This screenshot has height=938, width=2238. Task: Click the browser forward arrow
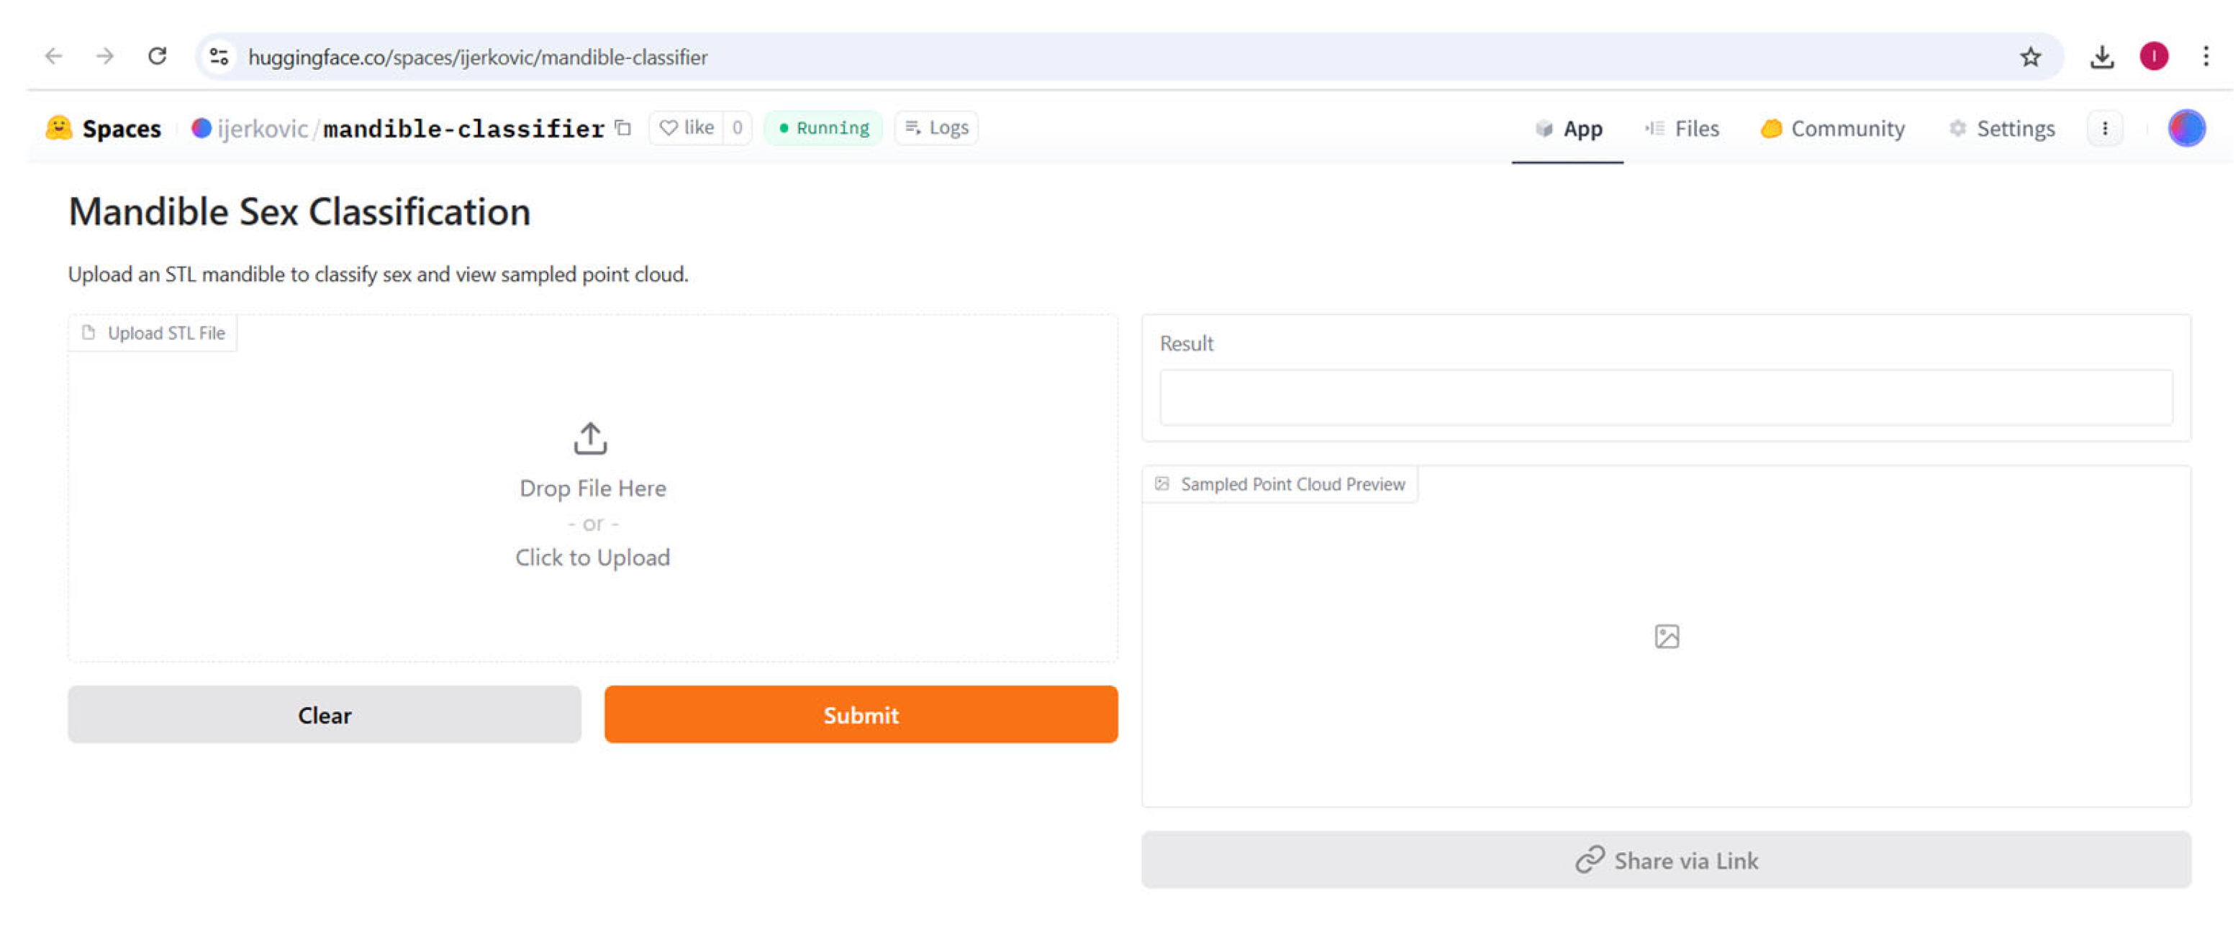tap(105, 56)
